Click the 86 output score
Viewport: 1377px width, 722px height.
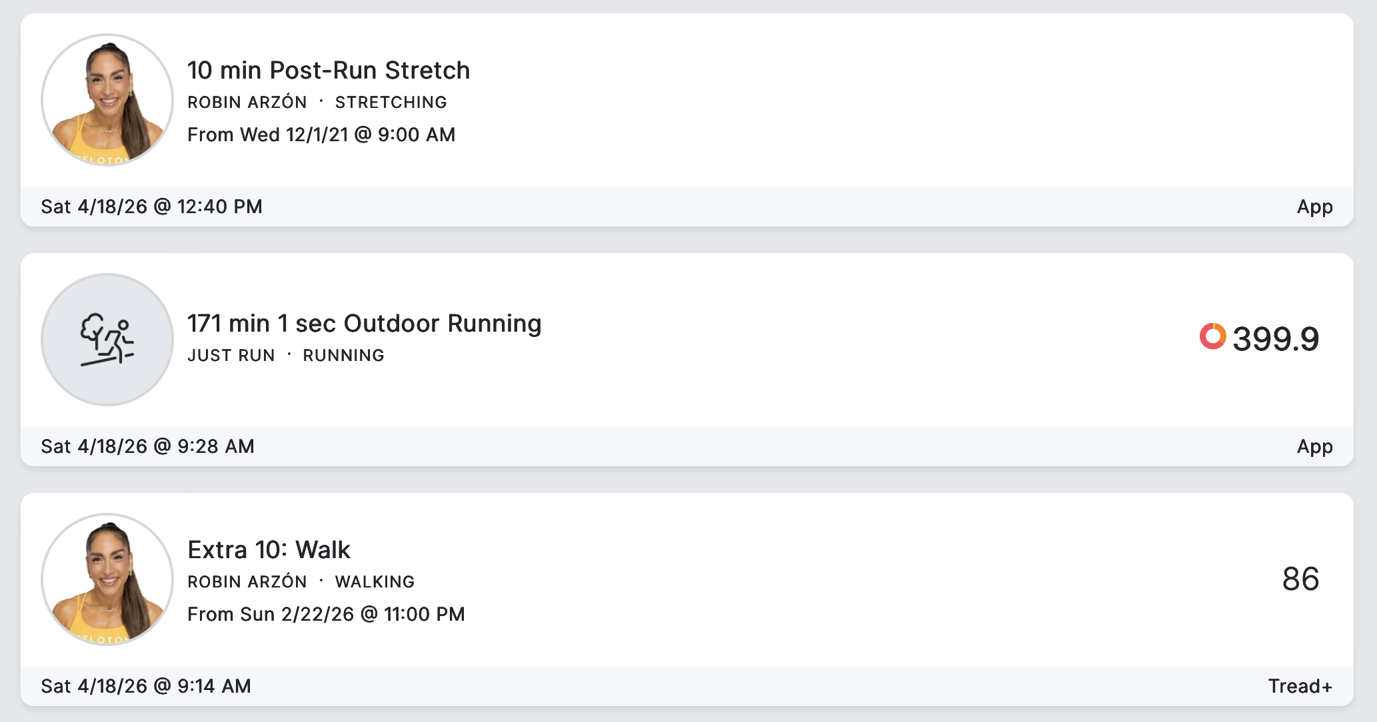[x=1300, y=579]
